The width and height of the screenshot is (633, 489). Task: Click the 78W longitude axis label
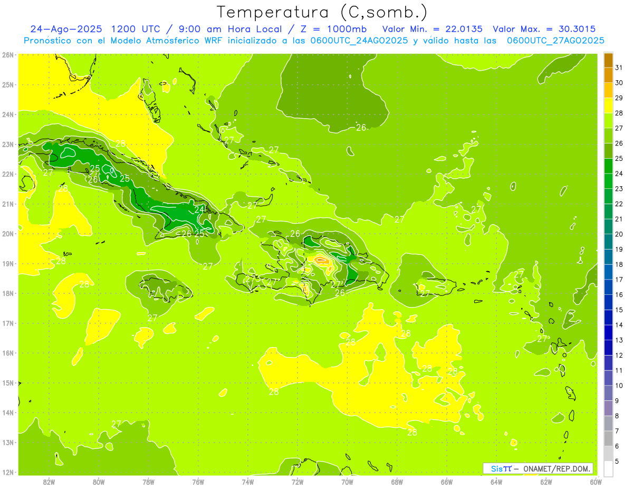click(x=148, y=482)
